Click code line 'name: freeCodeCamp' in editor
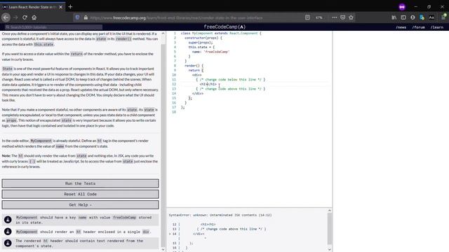449x252 pixels. 210,52
